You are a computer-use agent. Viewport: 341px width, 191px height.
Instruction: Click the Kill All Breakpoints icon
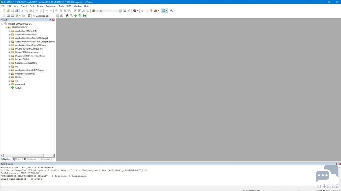(155, 11)
